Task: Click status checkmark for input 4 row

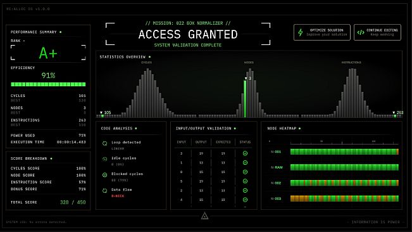Action: (245, 200)
